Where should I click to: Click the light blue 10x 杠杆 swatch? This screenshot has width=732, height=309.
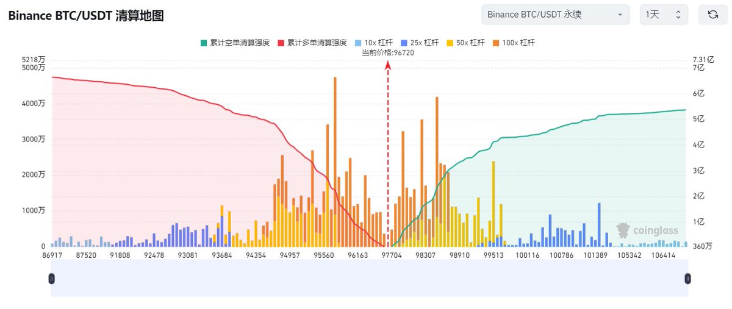point(358,43)
